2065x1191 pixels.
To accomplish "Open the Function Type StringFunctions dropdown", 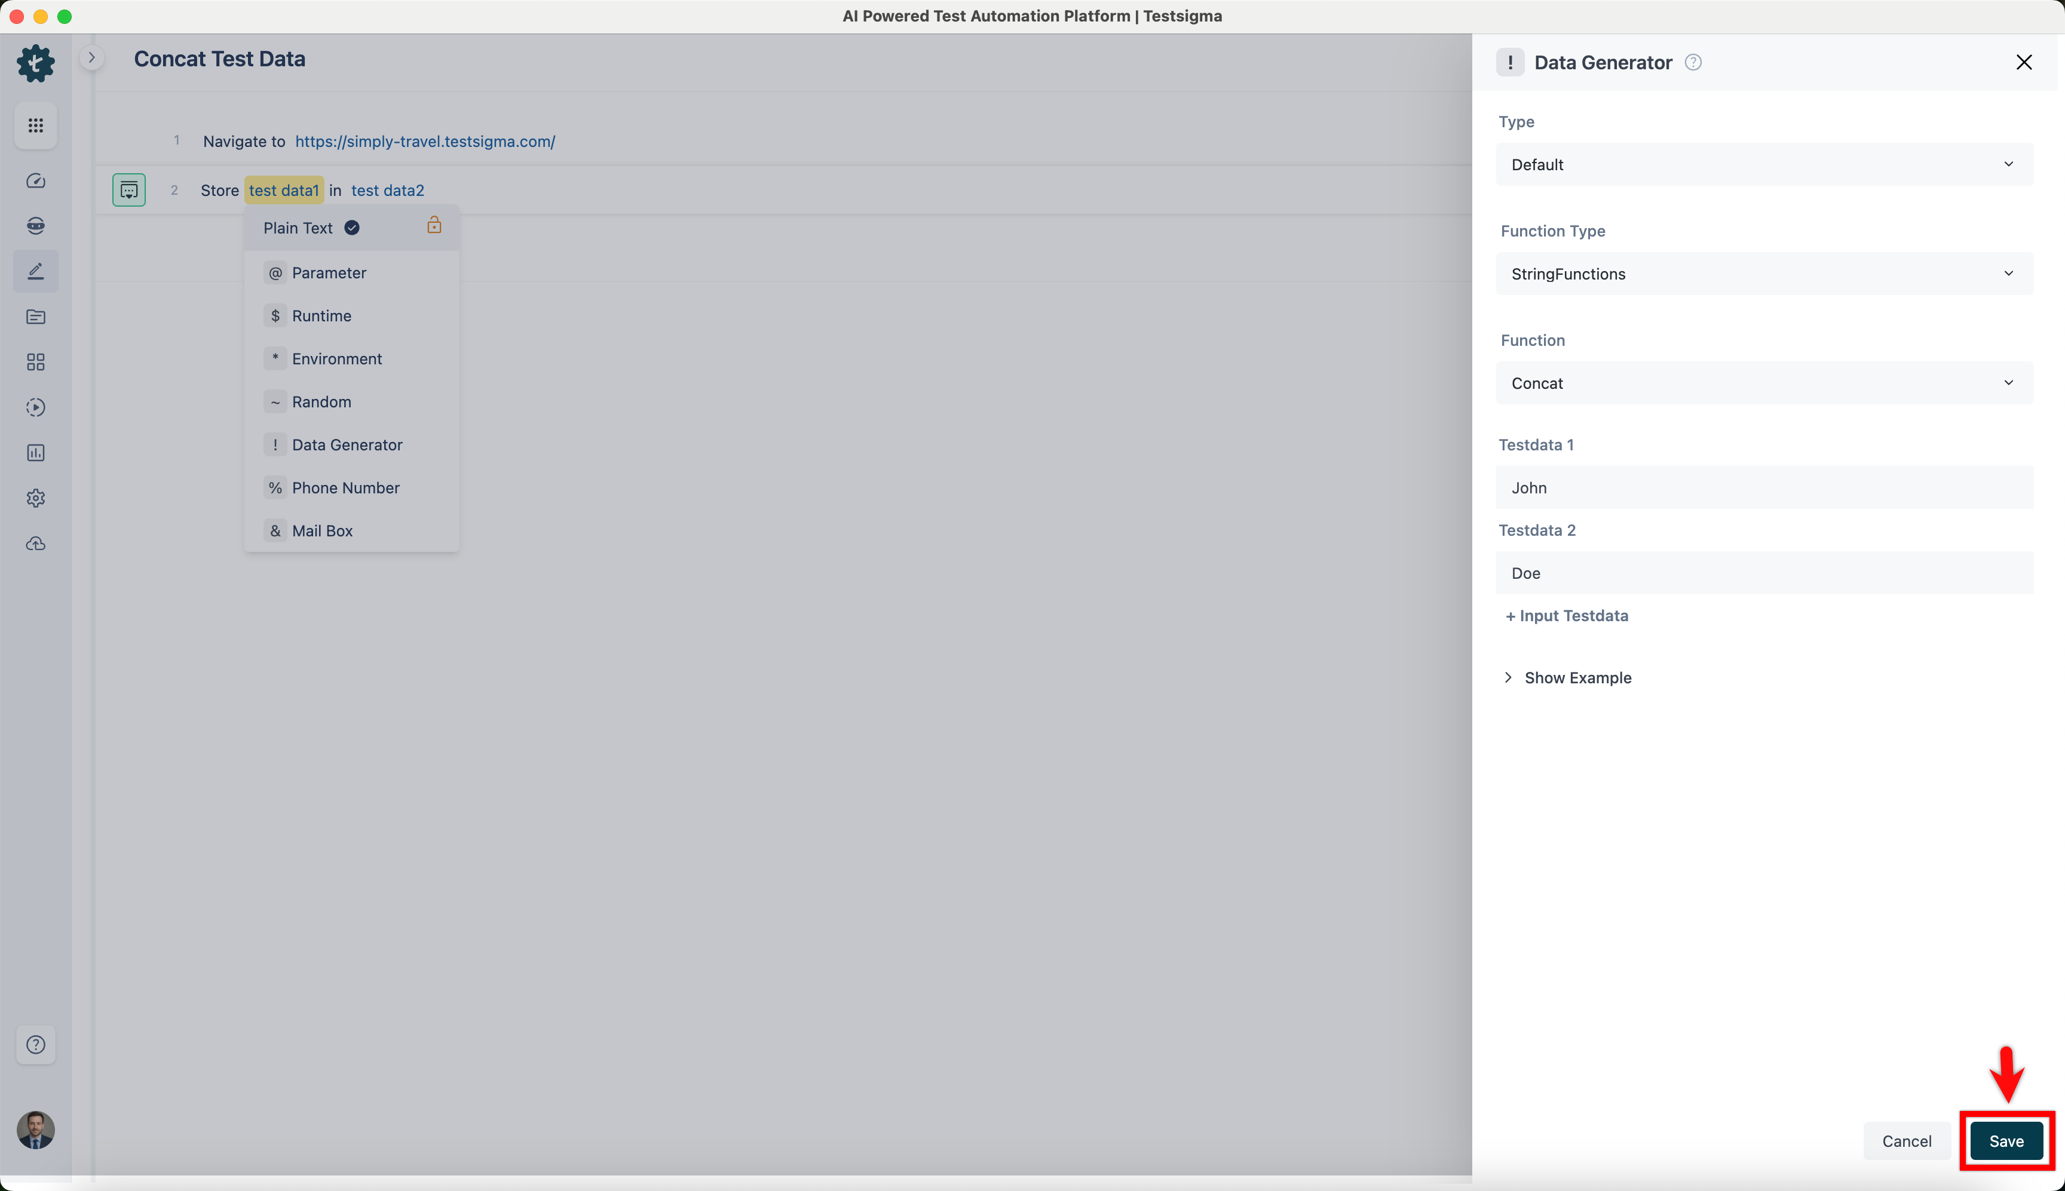I will click(1764, 274).
